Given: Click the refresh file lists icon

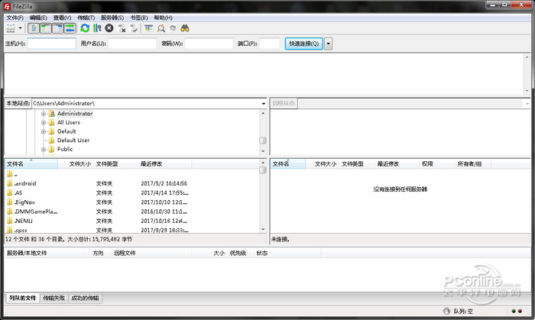Looking at the screenshot, I should (x=85, y=28).
